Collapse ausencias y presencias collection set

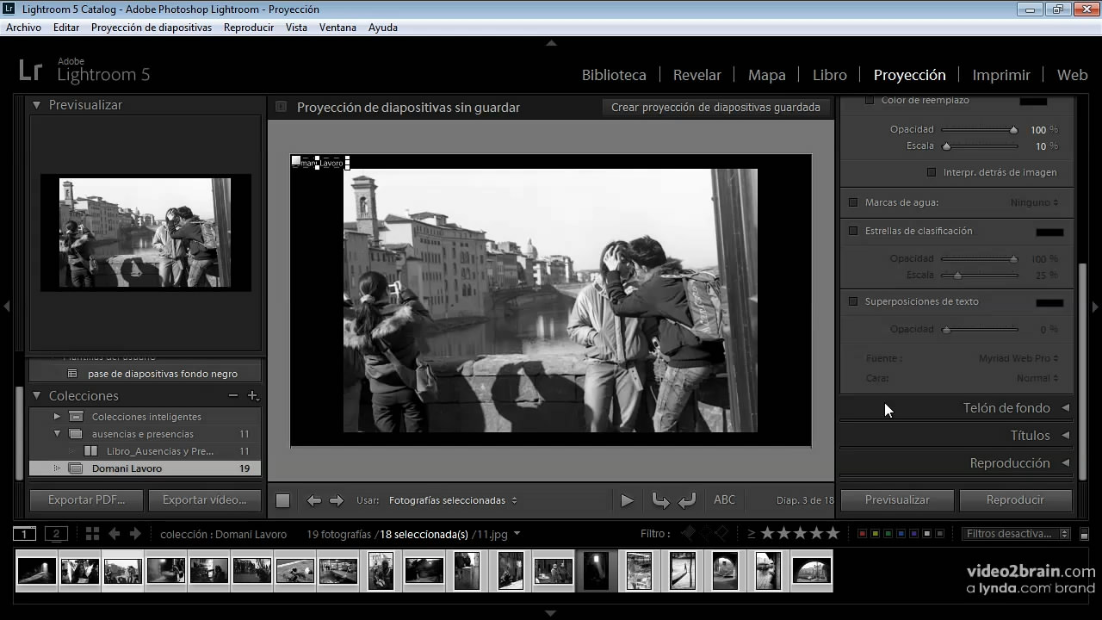[57, 434]
